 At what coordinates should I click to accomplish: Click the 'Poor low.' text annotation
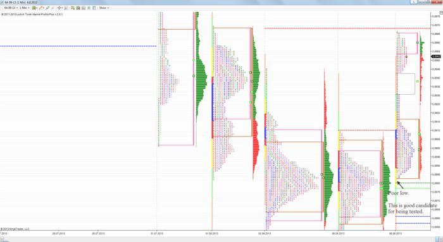click(398, 193)
